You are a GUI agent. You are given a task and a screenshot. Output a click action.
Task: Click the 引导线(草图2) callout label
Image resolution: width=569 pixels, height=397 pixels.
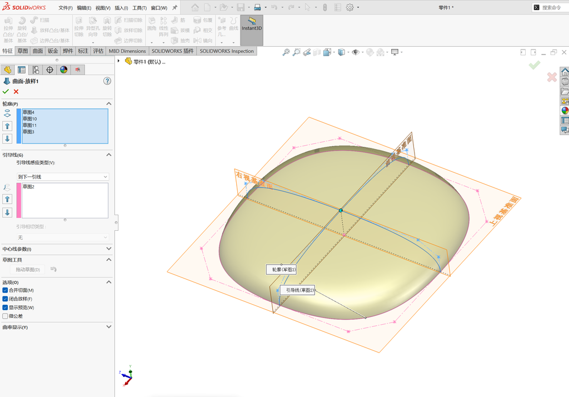297,290
